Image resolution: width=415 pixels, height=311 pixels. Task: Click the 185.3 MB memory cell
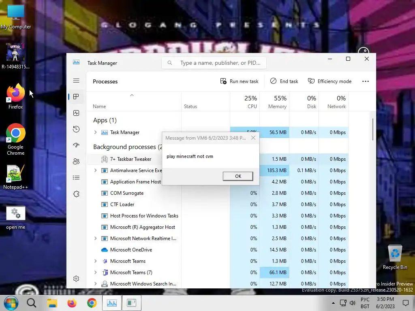point(274,170)
